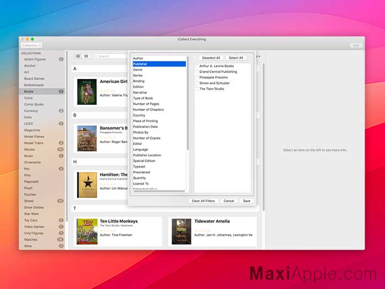Check Arthur A. Levine Books publisher

[197, 66]
